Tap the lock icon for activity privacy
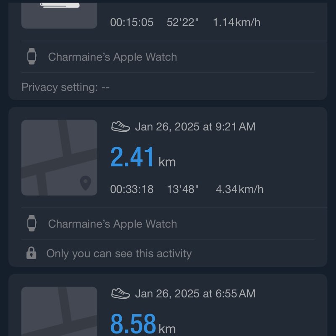Viewport: 336px width, 336px height. pos(31,253)
